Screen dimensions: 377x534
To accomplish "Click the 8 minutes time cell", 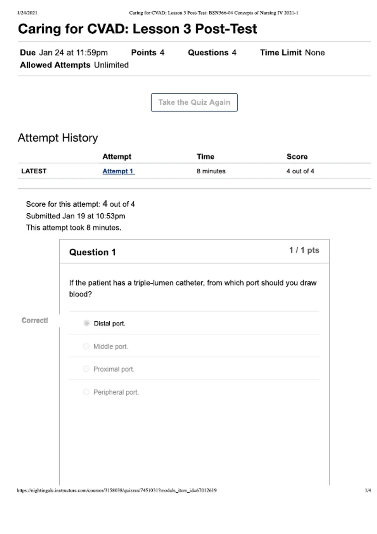I will (211, 171).
